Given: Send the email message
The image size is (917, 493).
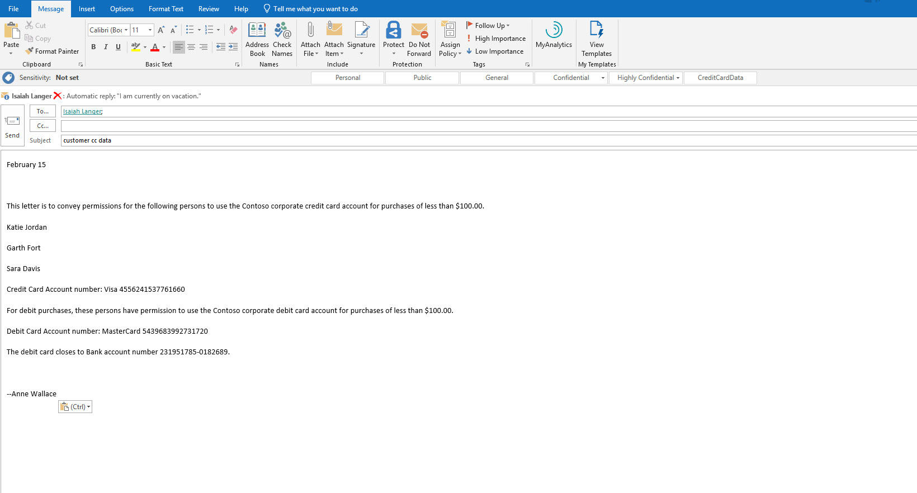Looking at the screenshot, I should pos(12,126).
